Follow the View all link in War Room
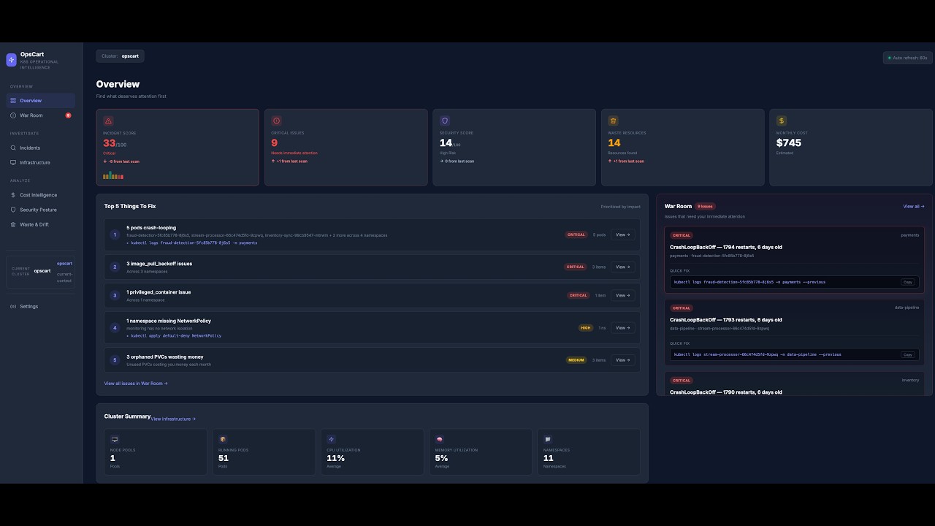 tap(913, 206)
